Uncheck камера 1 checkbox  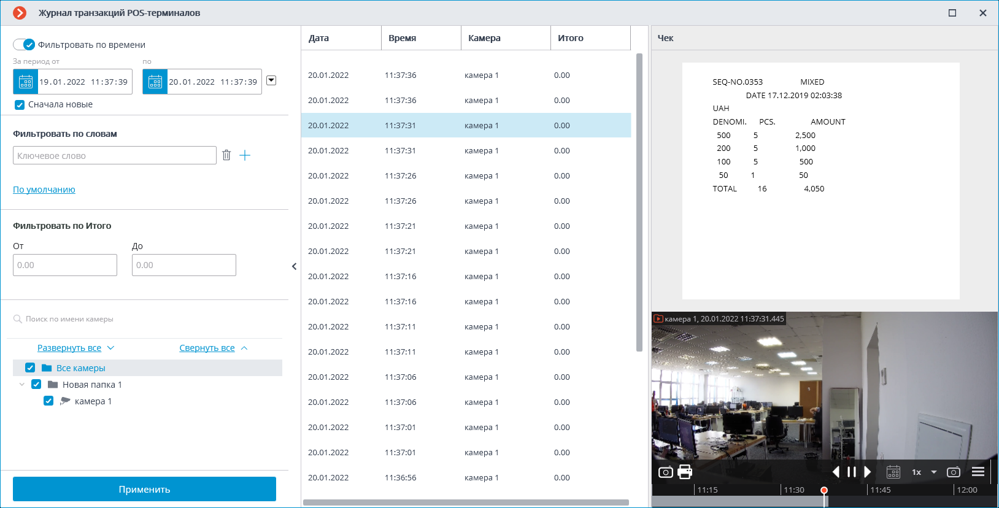point(48,401)
